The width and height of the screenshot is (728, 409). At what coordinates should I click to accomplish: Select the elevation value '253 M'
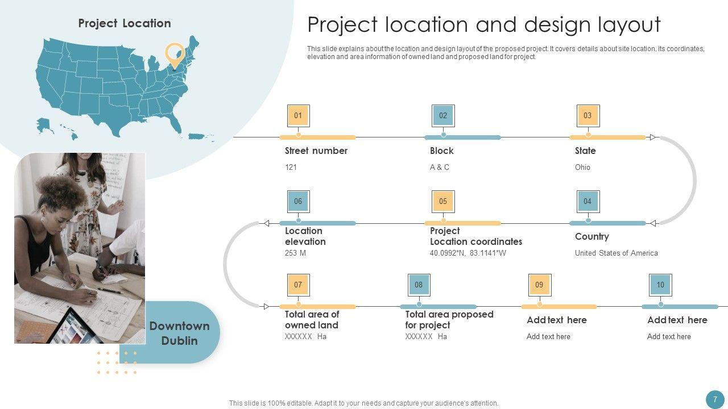tap(296, 253)
